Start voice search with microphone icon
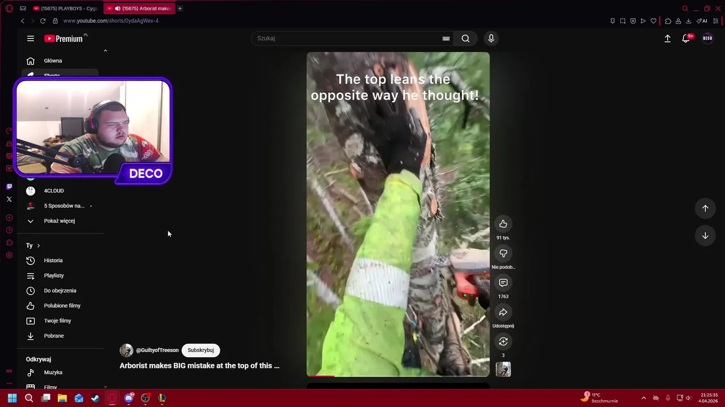725x407 pixels. 491,38
